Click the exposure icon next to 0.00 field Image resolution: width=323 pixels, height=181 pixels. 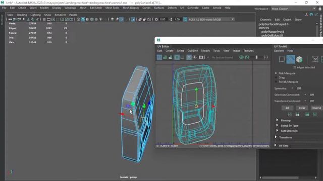point(156,20)
